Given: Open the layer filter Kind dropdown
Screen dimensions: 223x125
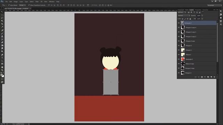Looking at the screenshot, I should [182, 12].
